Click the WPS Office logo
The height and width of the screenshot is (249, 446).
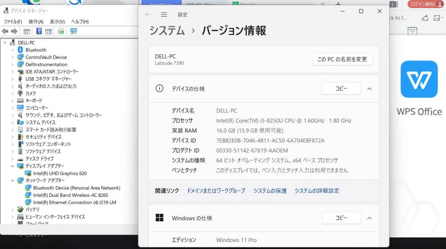tap(419, 79)
